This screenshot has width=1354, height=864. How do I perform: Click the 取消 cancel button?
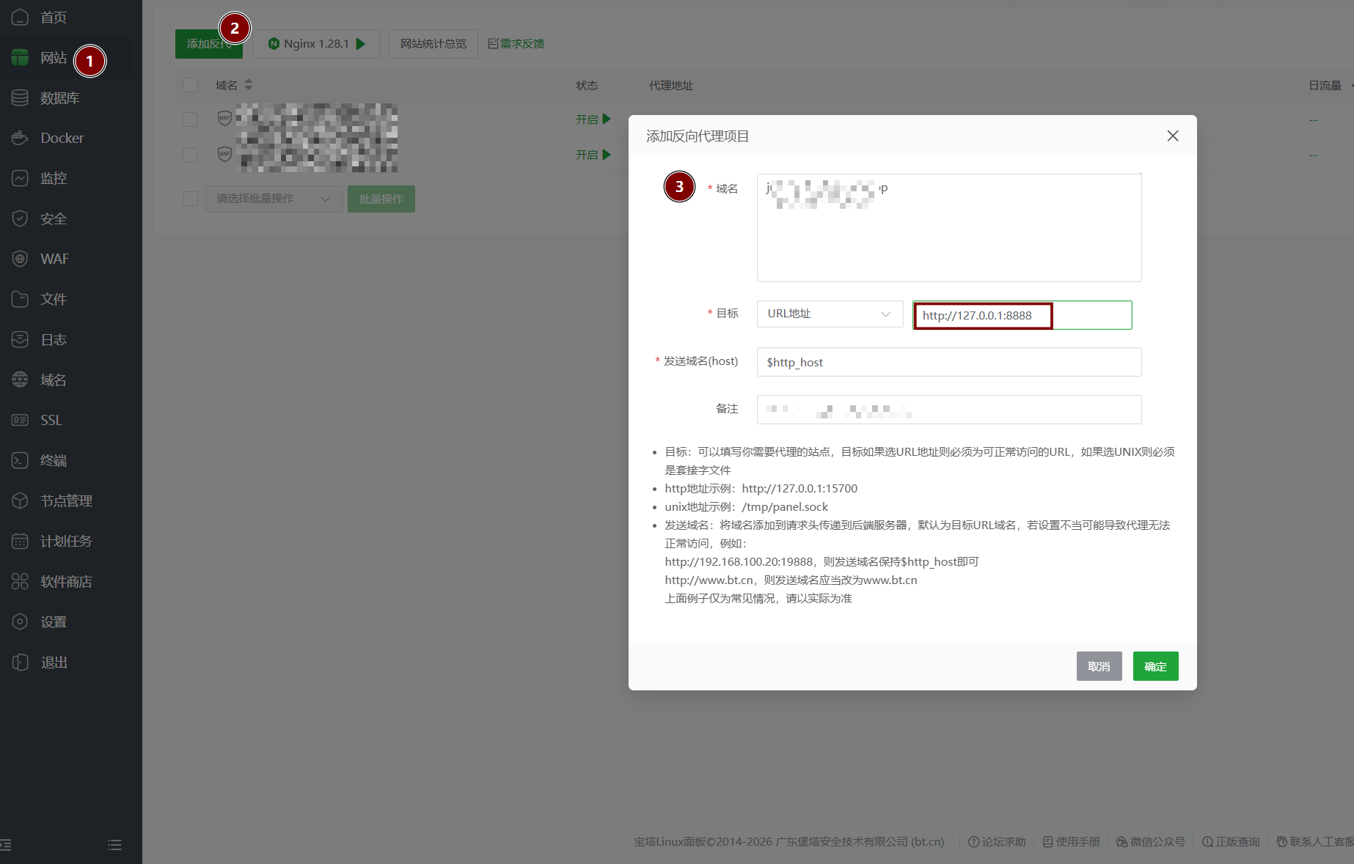[x=1099, y=666]
